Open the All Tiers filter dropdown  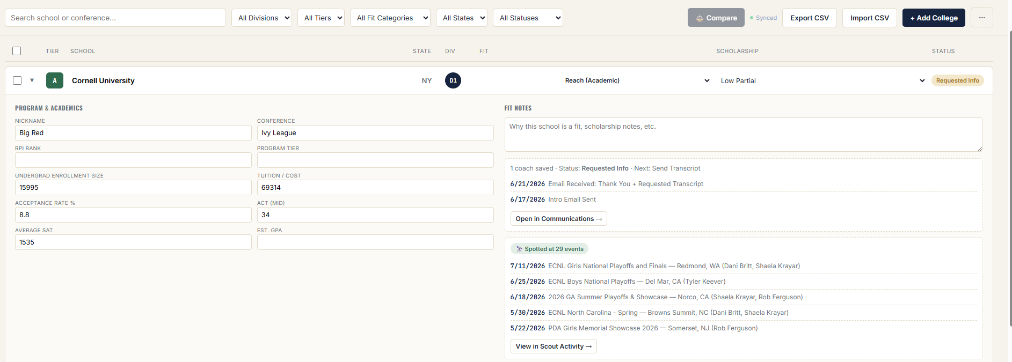(321, 18)
